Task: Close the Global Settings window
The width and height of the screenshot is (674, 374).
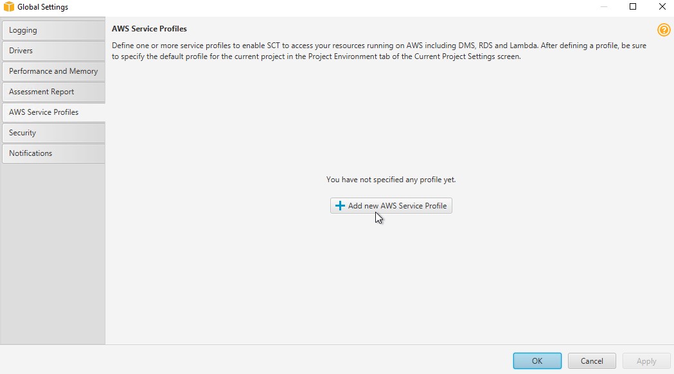Action: click(662, 7)
